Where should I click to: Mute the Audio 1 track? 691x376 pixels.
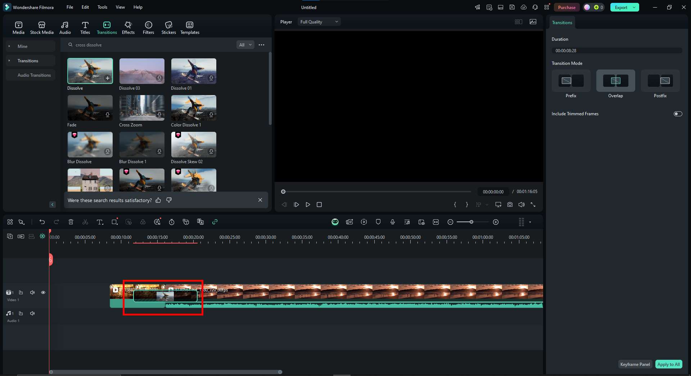pos(32,313)
